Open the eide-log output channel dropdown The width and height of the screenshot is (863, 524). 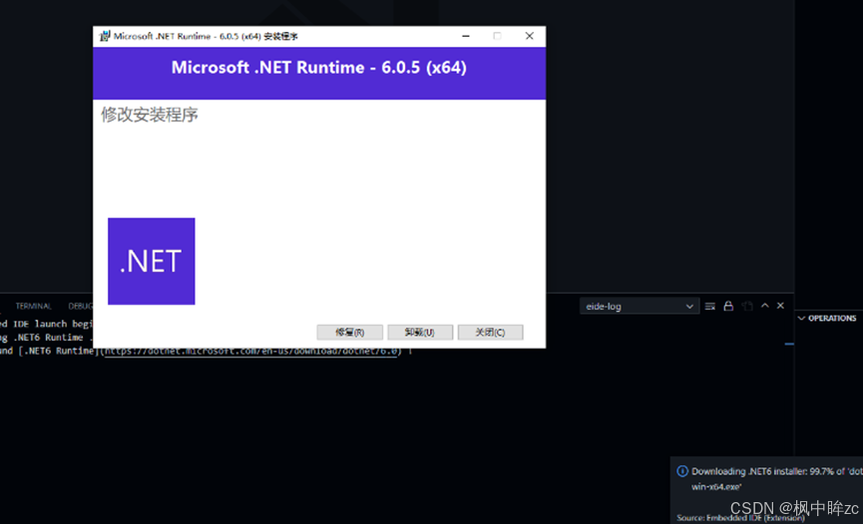tap(639, 306)
